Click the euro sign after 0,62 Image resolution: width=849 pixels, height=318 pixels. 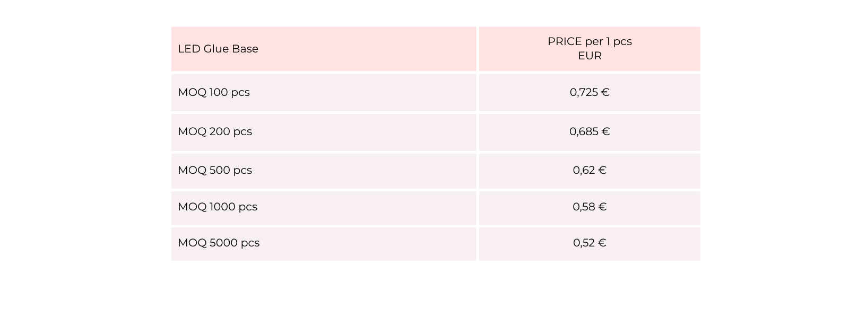point(602,170)
